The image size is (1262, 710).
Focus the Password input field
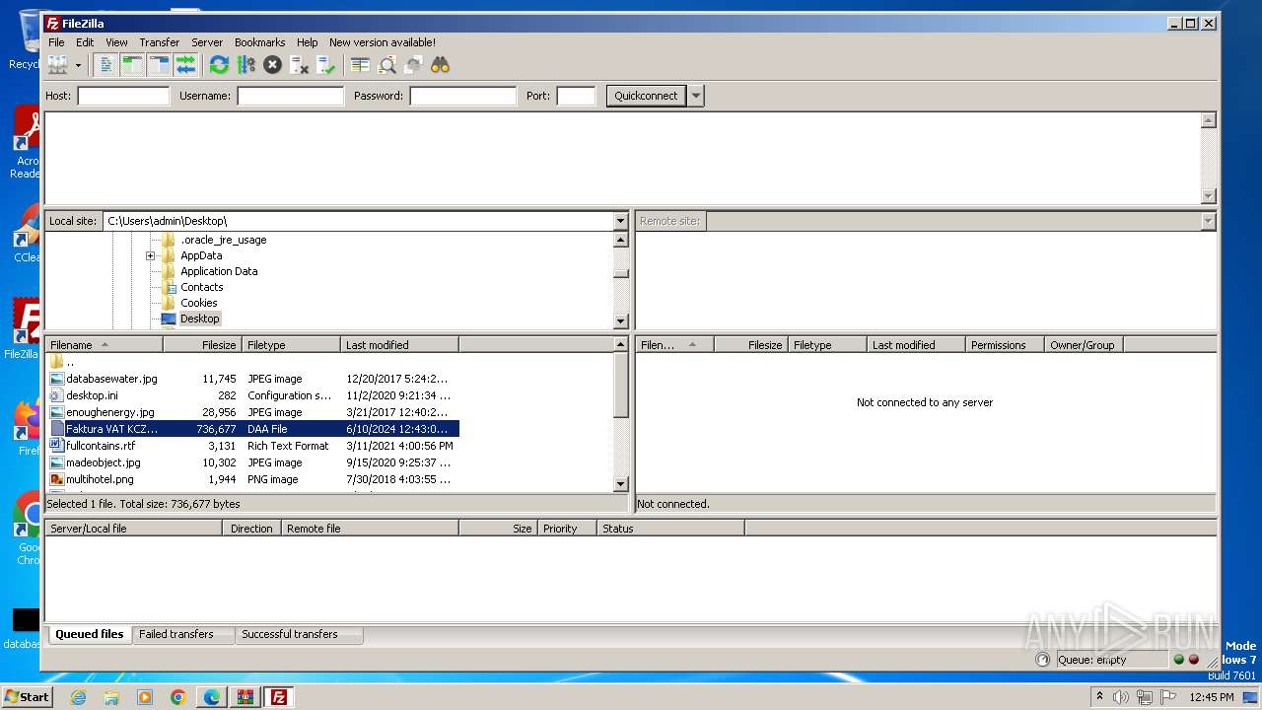pyautogui.click(x=462, y=96)
